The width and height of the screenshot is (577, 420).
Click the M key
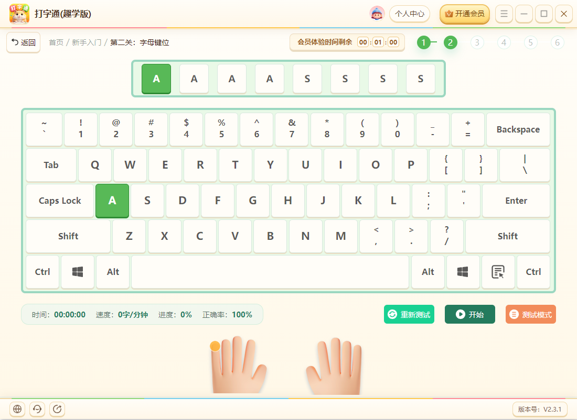(x=341, y=236)
